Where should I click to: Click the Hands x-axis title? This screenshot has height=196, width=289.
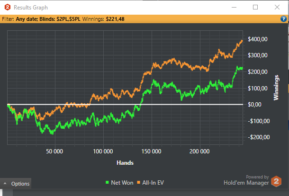click(125, 163)
